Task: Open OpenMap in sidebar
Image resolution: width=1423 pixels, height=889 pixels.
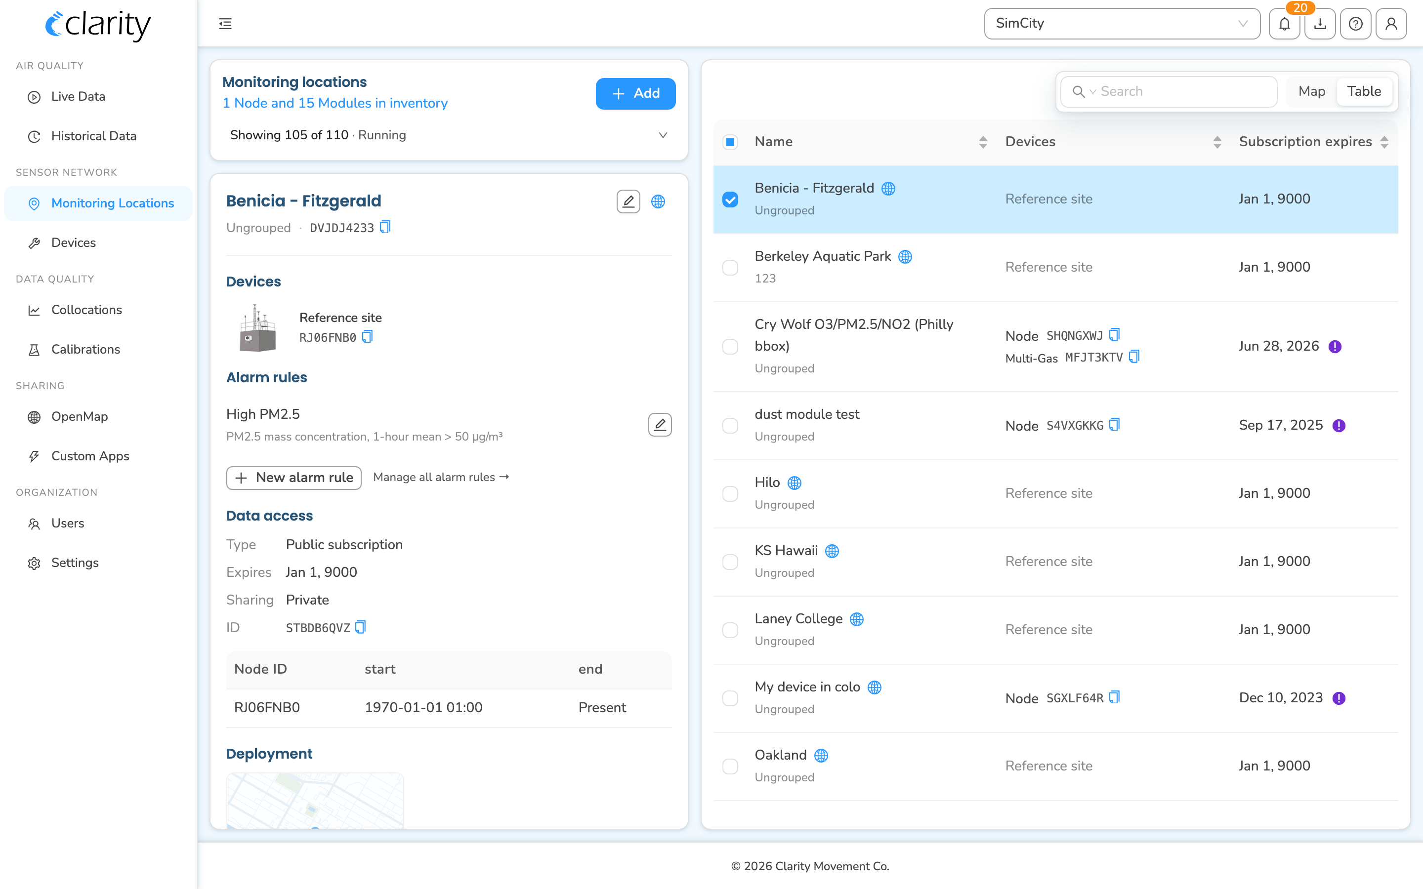Action: pos(98,416)
